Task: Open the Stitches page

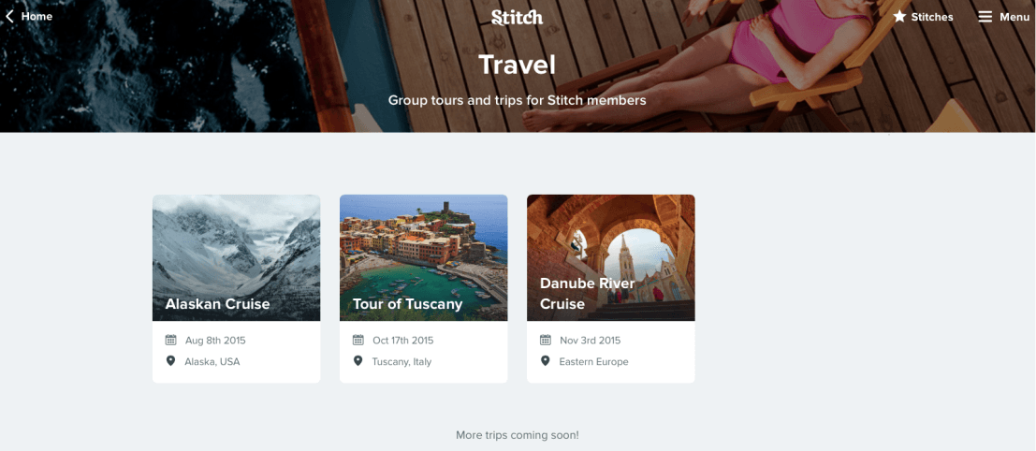Action: point(931,17)
